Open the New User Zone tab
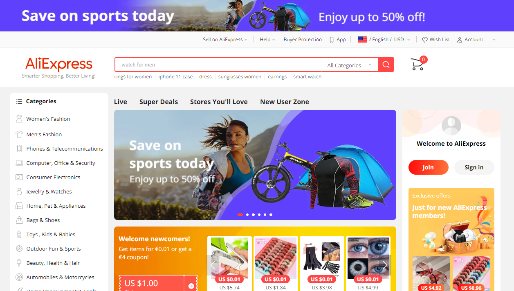The image size is (514, 291). [x=285, y=102]
